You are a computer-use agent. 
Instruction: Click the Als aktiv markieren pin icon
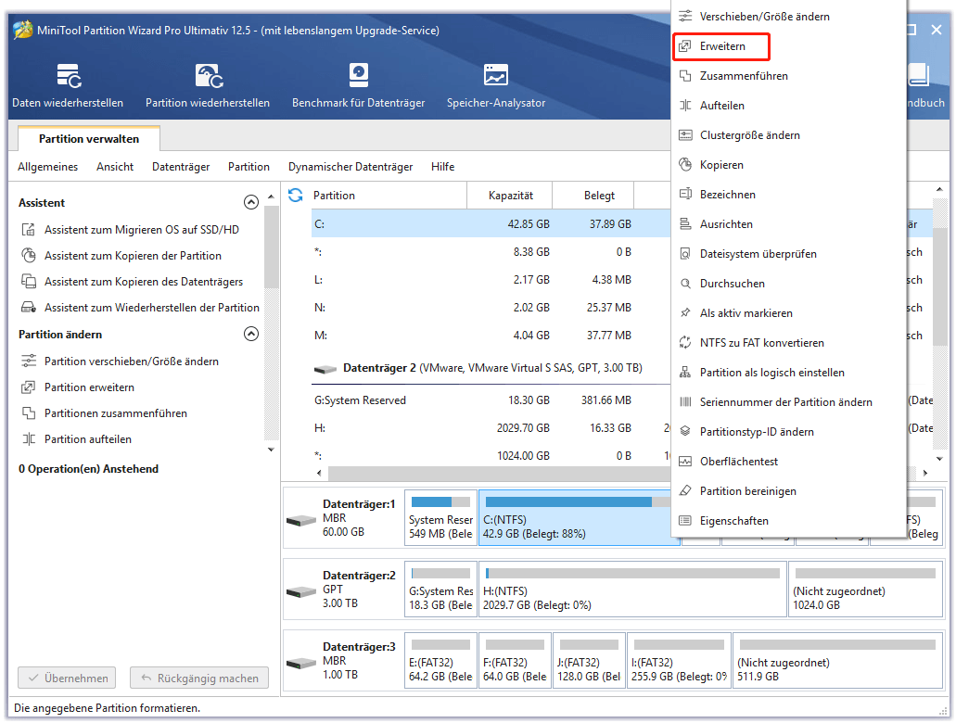[x=685, y=313]
